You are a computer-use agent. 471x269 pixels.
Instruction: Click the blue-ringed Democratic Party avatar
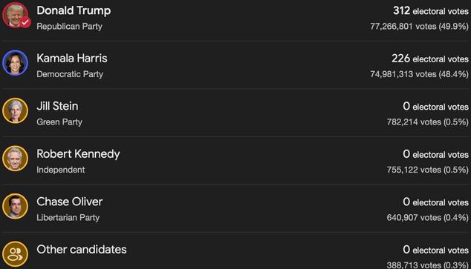(15, 63)
